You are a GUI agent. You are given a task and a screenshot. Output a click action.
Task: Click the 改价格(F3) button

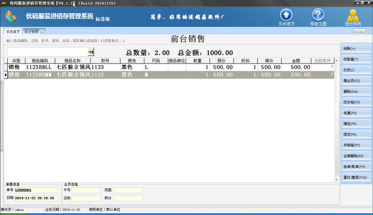click(356, 102)
